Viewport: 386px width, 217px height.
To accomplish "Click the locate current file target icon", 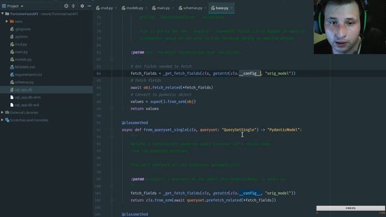I will click(66, 6).
